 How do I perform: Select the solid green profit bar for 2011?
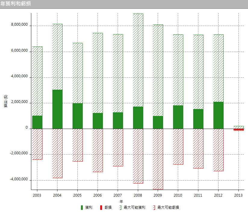tap(198, 119)
